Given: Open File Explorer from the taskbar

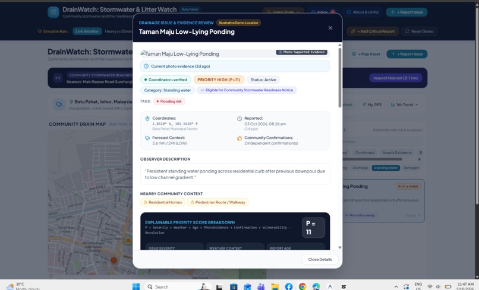Looking at the screenshot, I should point(275,286).
